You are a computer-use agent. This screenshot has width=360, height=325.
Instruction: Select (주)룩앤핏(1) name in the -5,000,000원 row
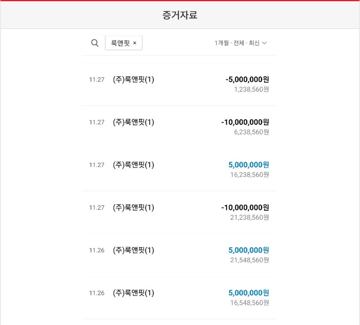point(133,80)
